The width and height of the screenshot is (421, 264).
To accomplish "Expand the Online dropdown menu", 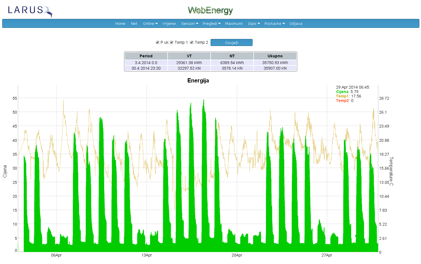I will (150, 24).
